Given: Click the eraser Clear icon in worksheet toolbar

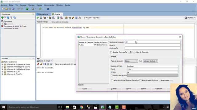Looking at the screenshot, I should click(x=73, y=18).
